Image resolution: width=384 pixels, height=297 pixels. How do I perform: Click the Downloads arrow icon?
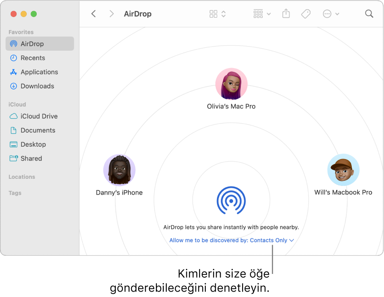click(14, 86)
